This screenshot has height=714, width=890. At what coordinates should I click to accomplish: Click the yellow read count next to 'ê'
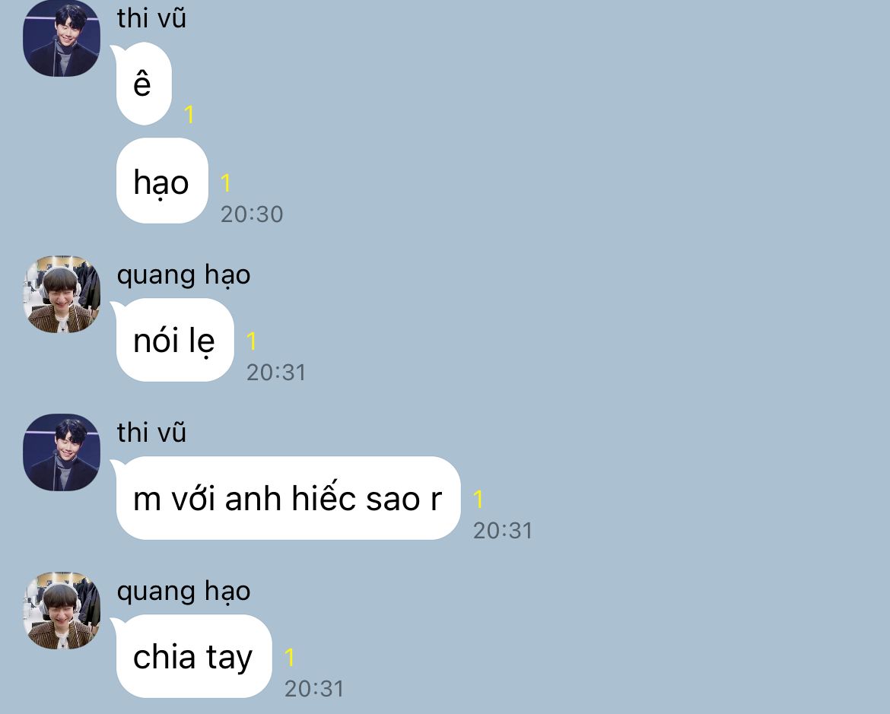click(189, 116)
